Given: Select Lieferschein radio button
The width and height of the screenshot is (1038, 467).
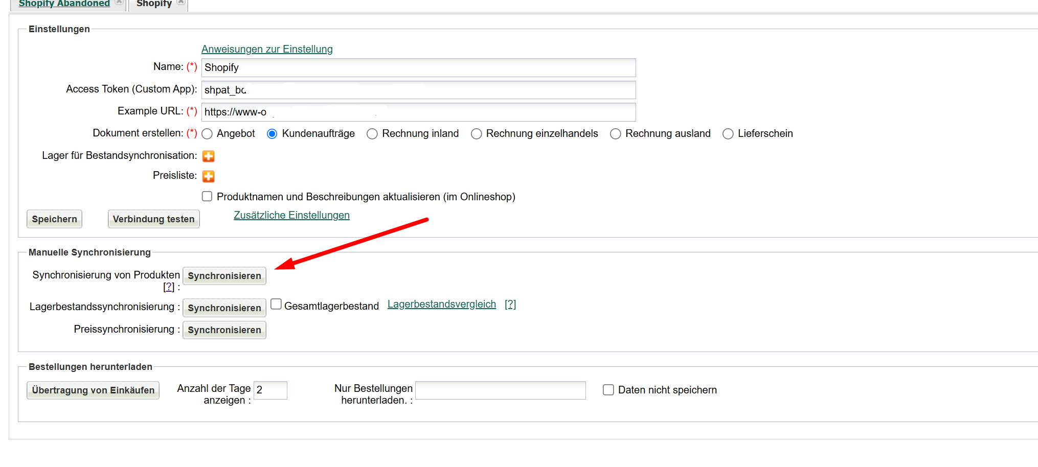Looking at the screenshot, I should [728, 134].
